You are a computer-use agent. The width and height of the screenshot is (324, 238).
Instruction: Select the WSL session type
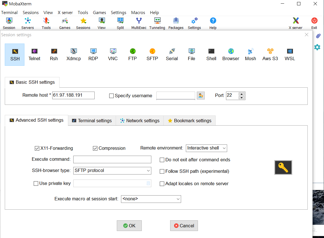[x=290, y=55]
